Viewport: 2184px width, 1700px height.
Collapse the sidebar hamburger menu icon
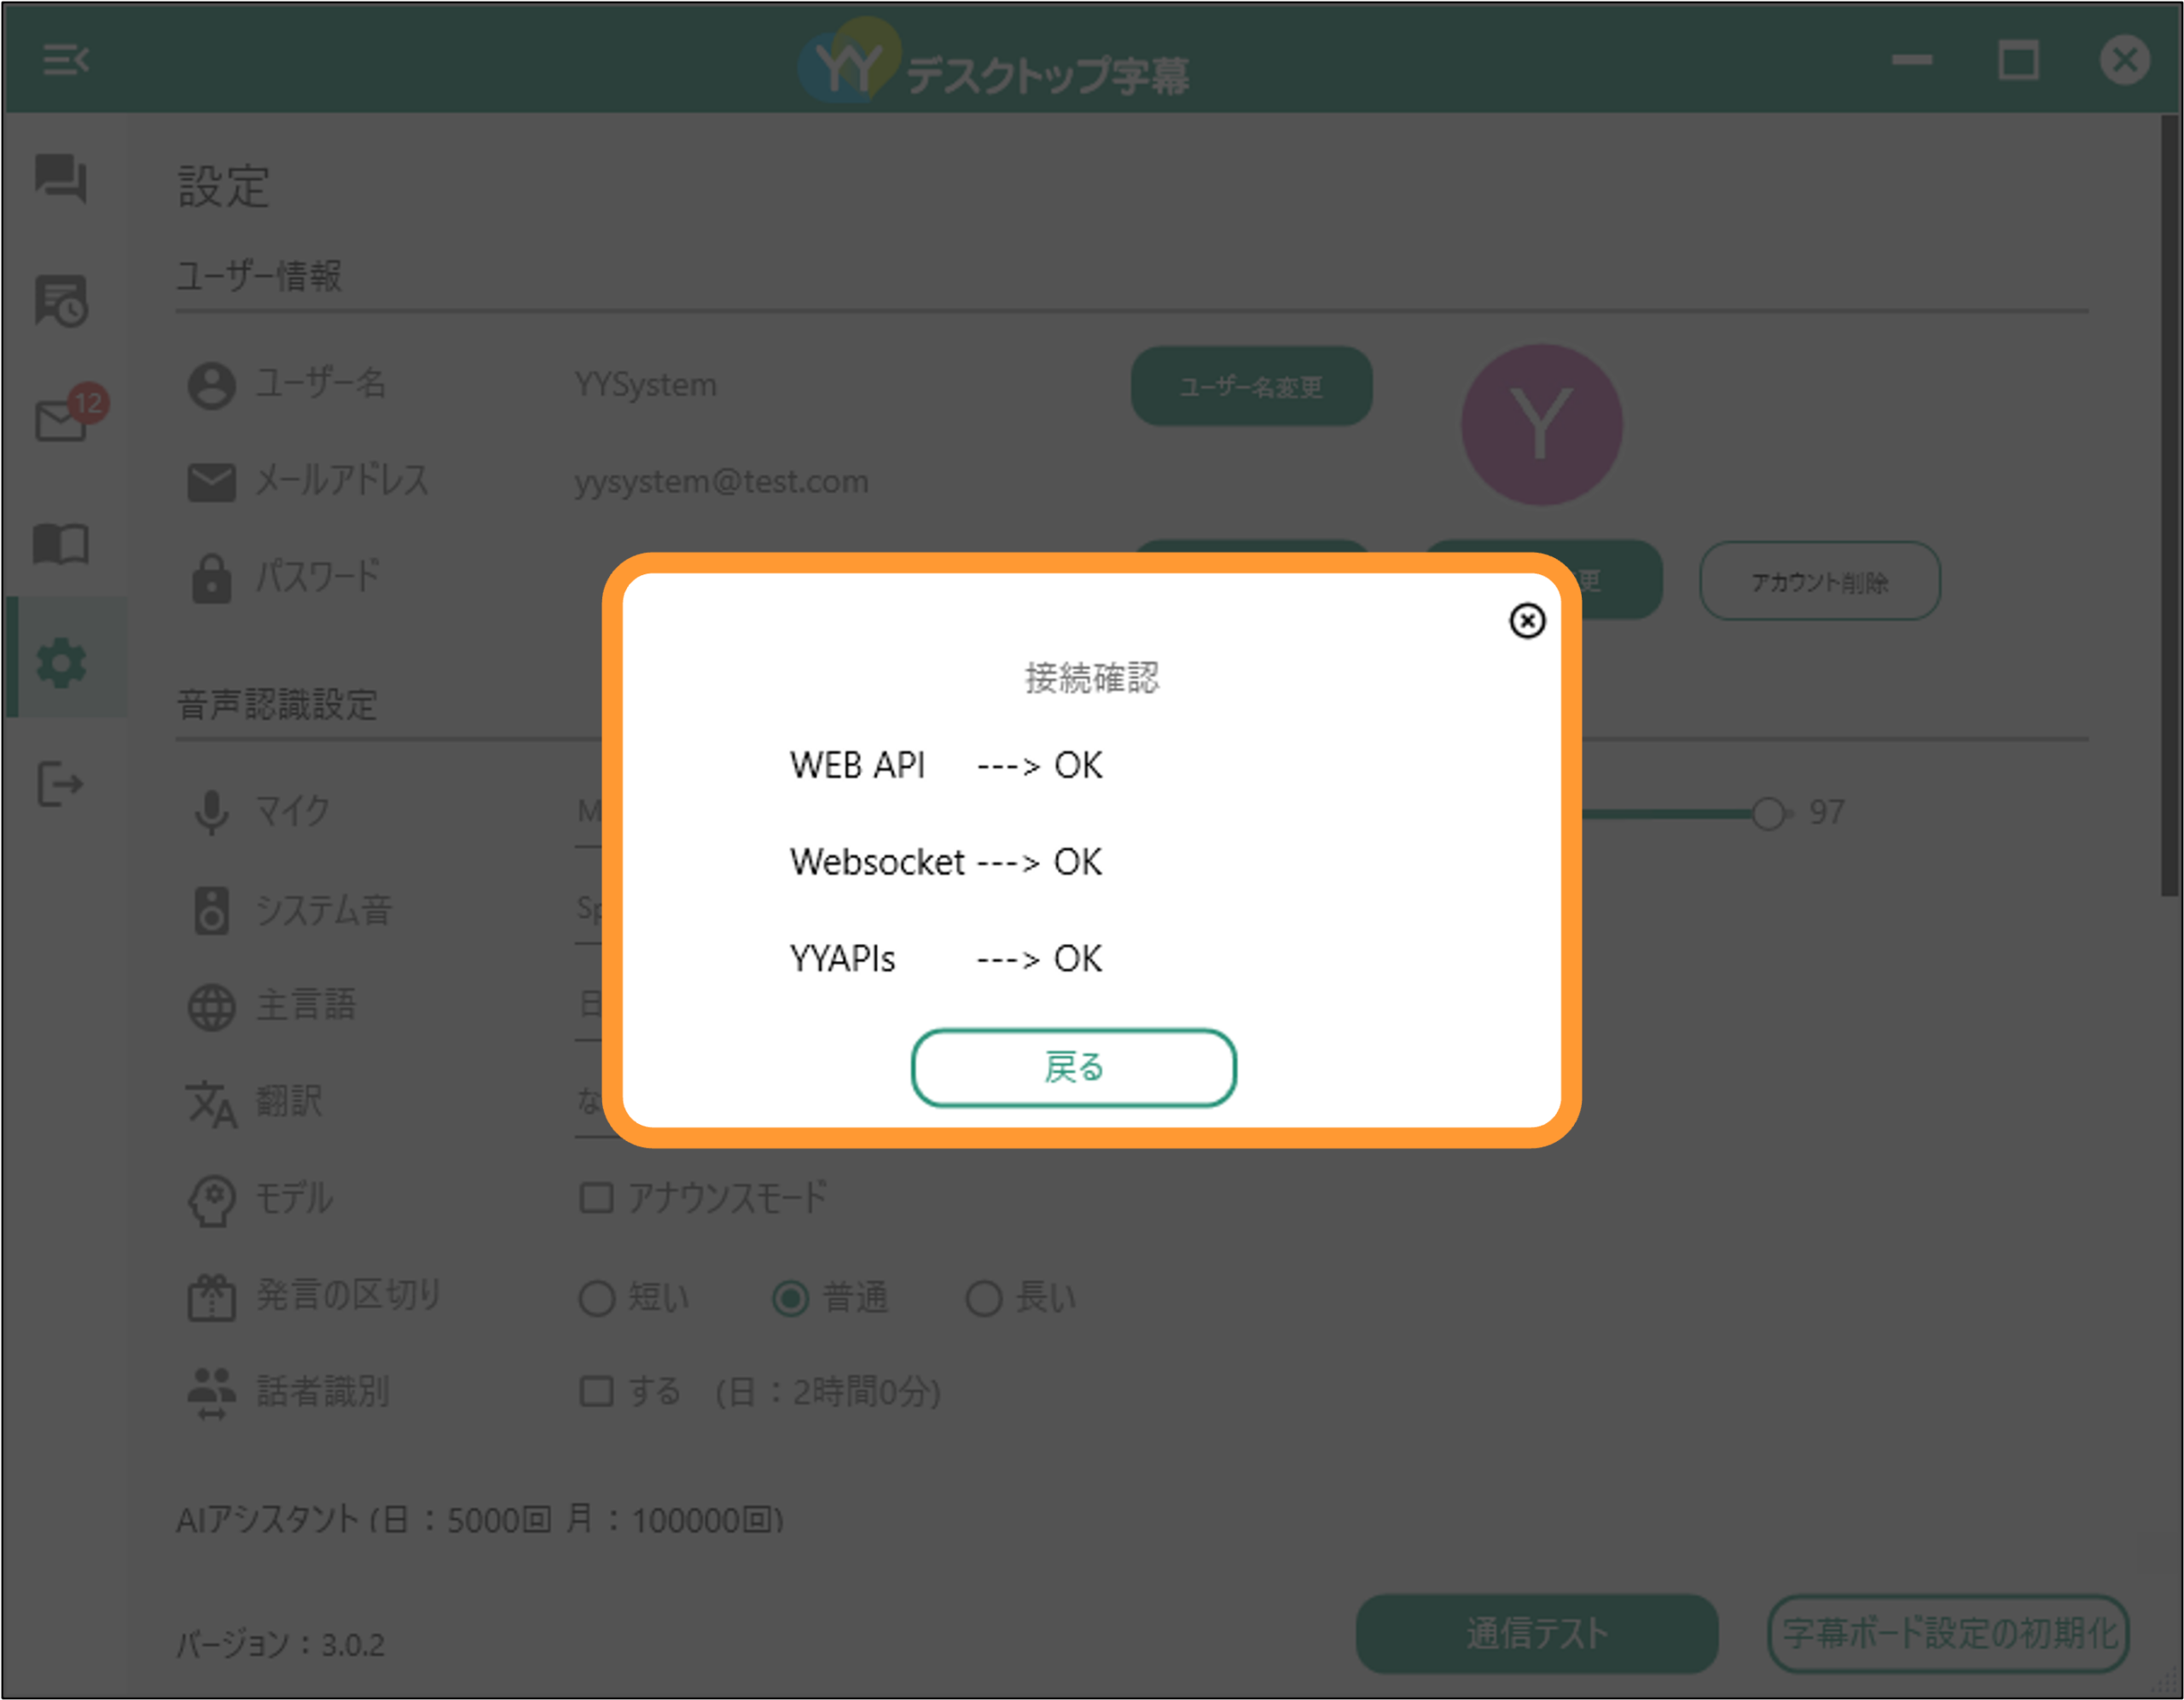tap(66, 60)
